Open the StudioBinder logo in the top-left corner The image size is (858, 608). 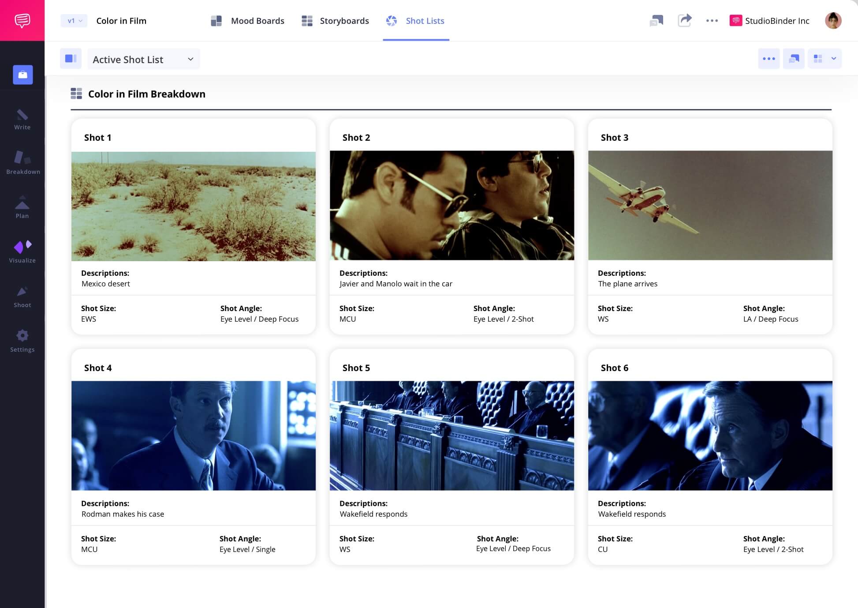point(22,20)
